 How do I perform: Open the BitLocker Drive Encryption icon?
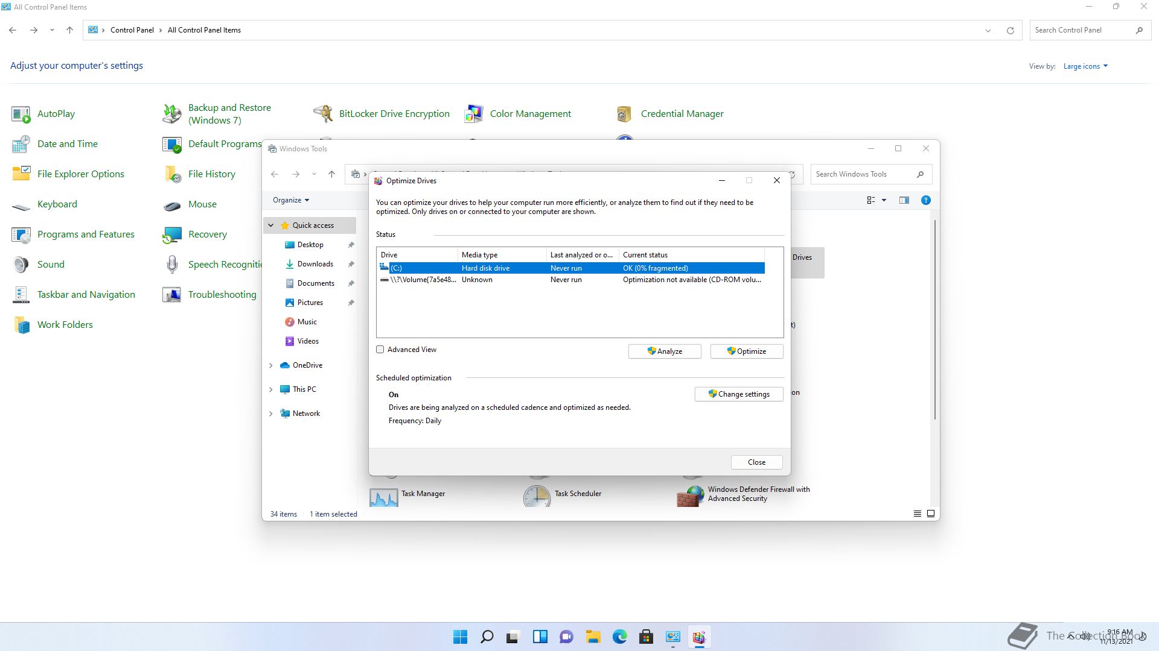323,113
